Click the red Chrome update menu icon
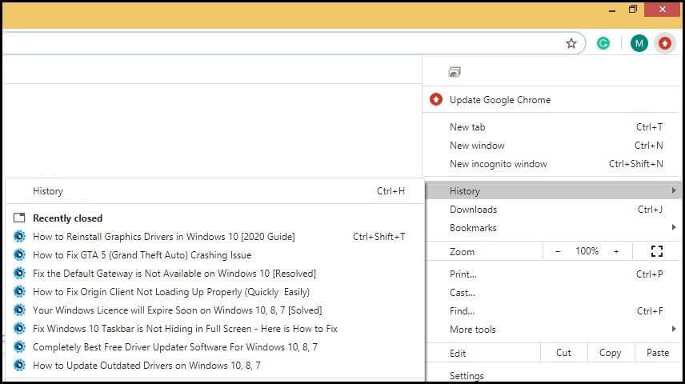The width and height of the screenshot is (685, 384). [665, 43]
